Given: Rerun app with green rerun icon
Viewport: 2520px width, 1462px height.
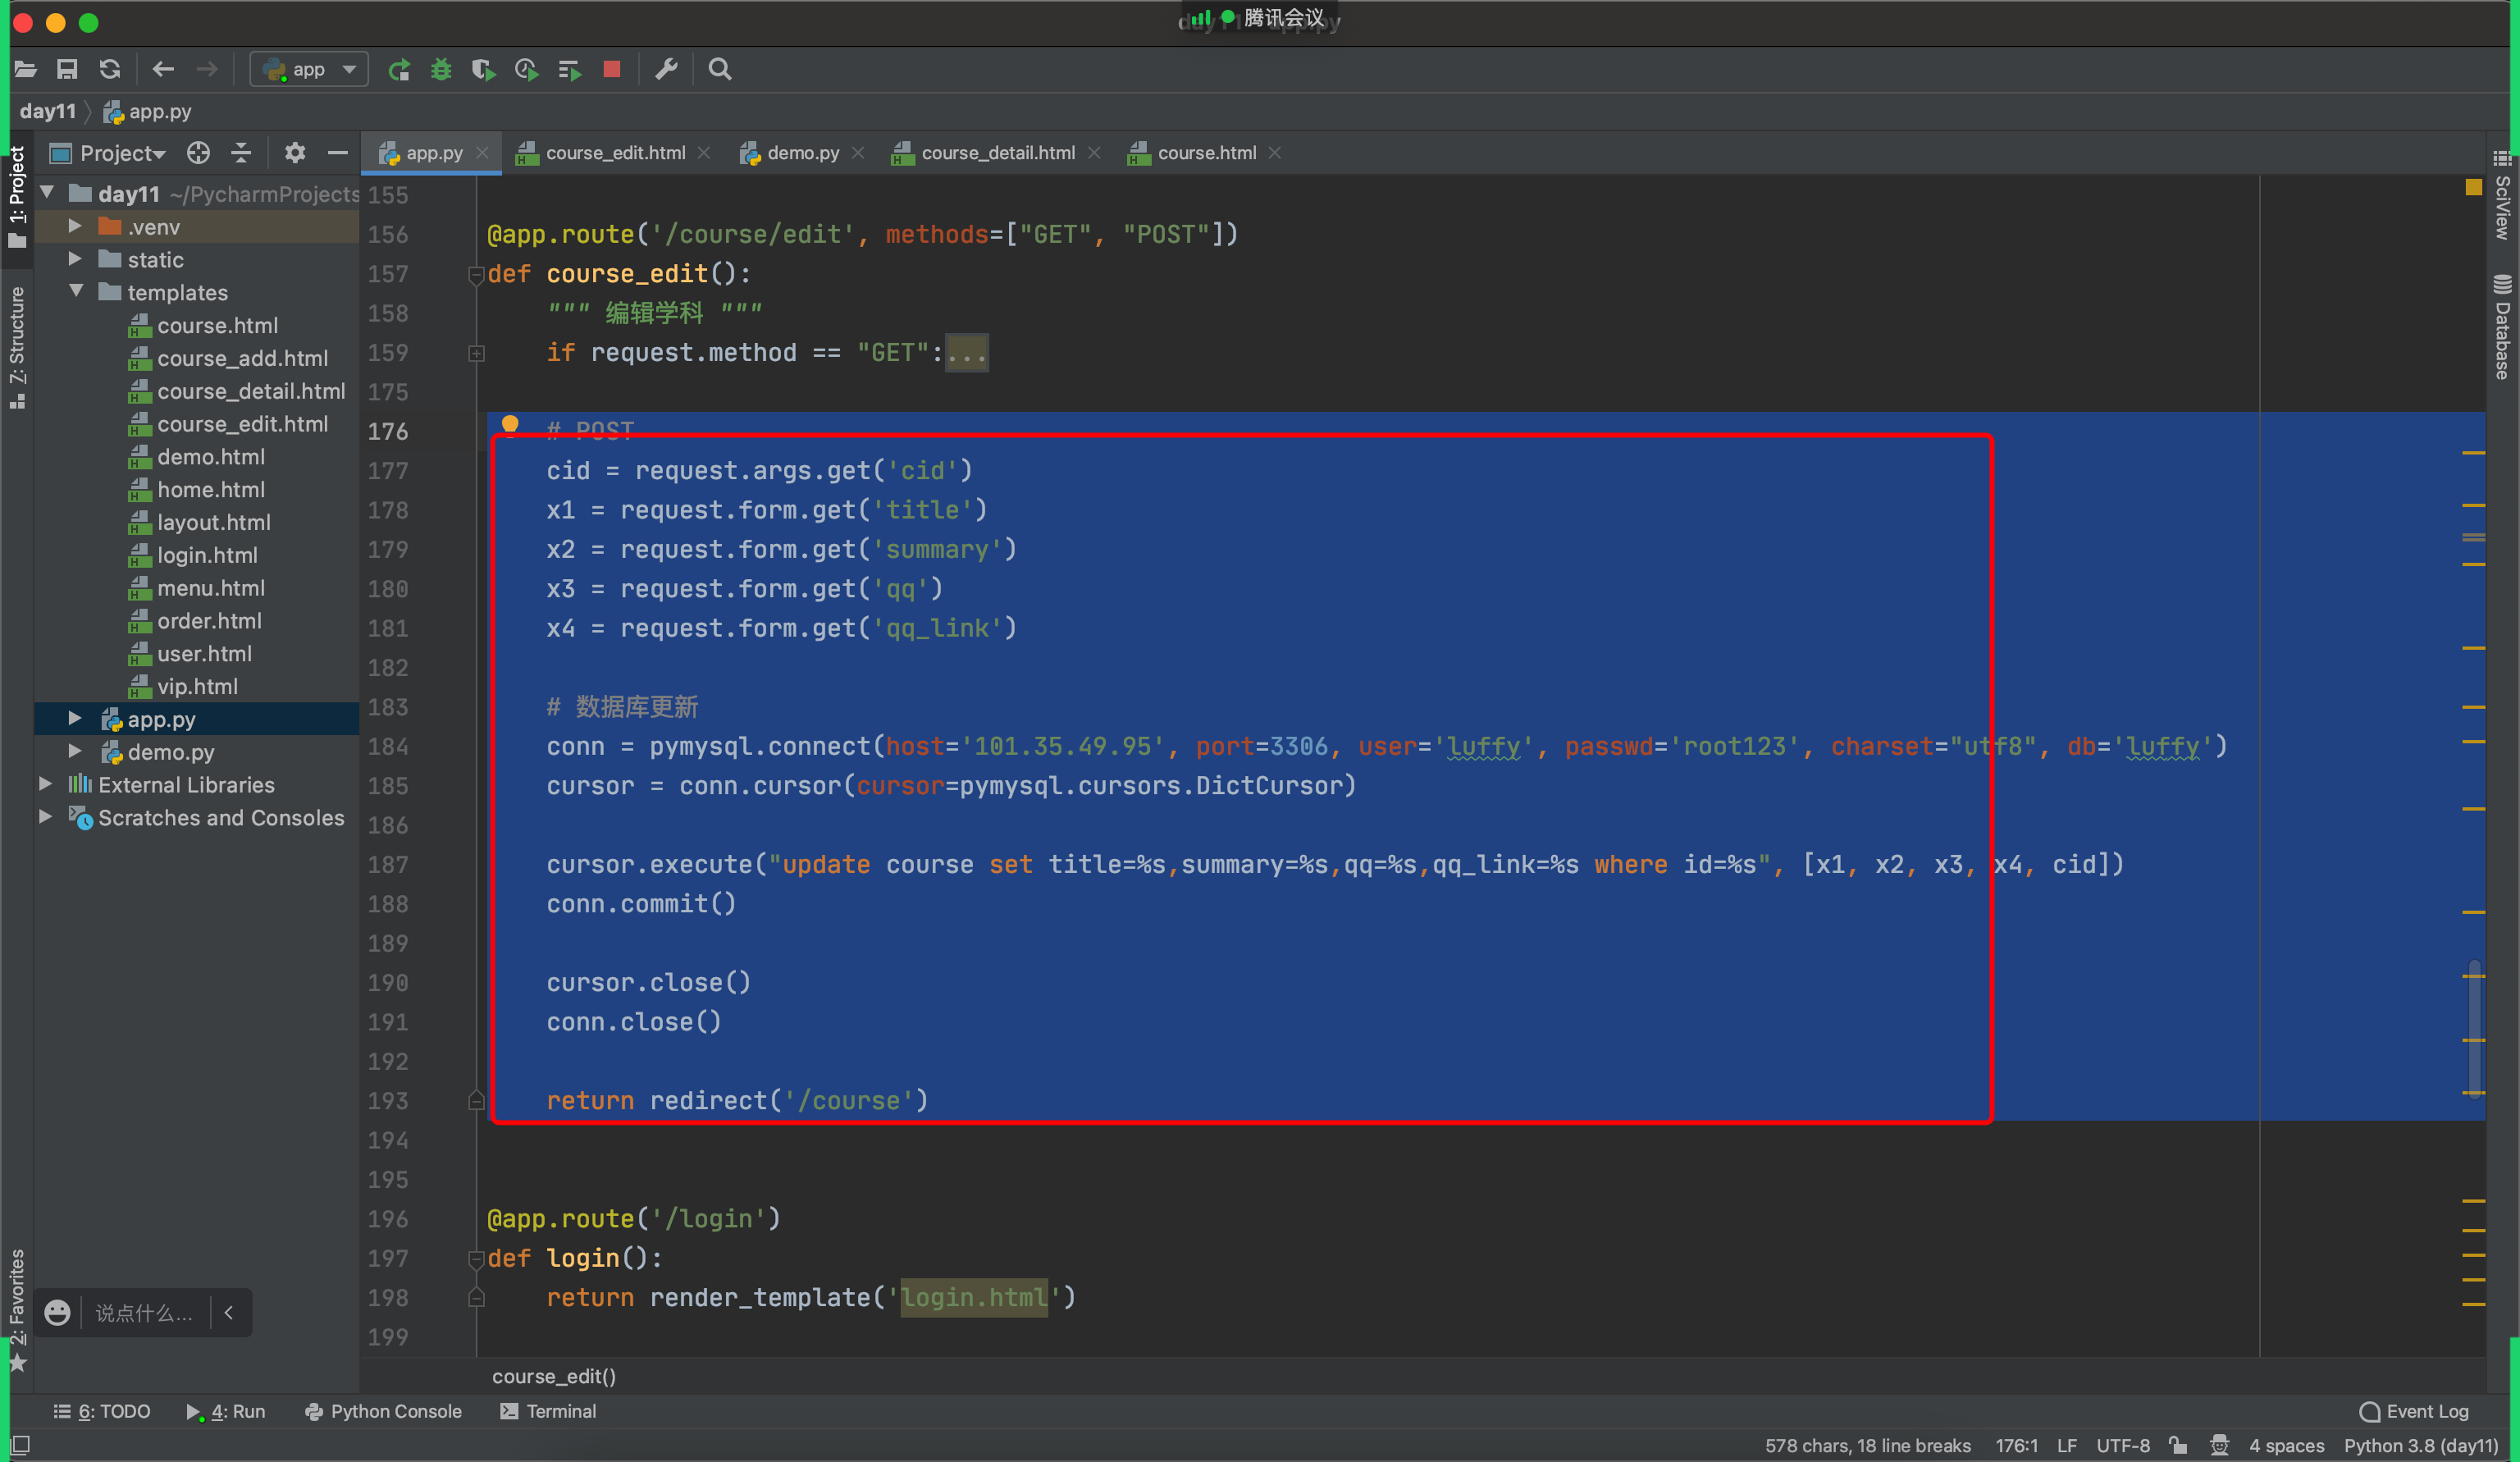Looking at the screenshot, I should pyautogui.click(x=399, y=69).
